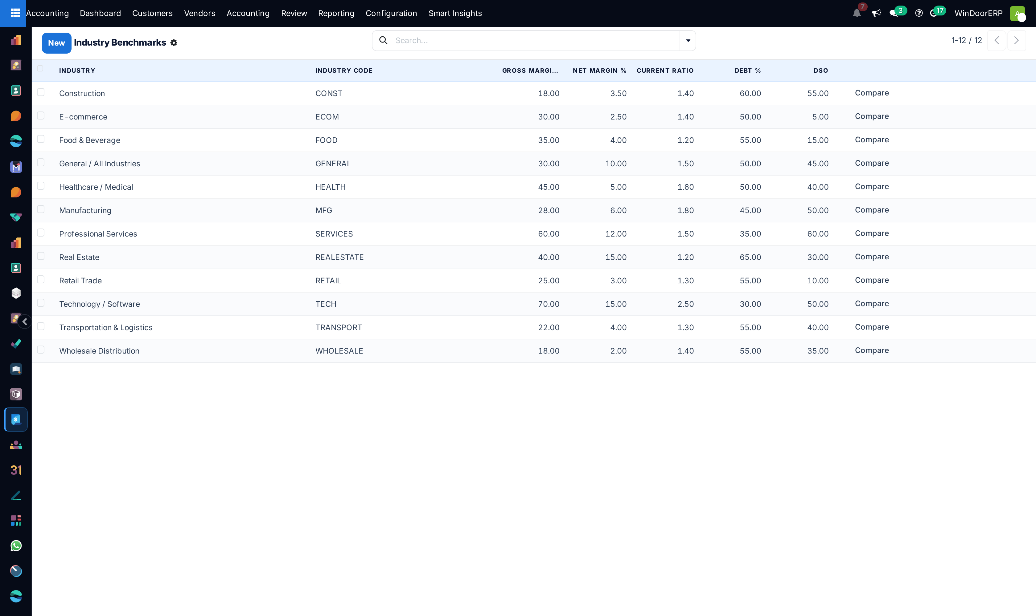Open the inventory box app in sidebar
The width and height of the screenshot is (1036, 616).
16,394
